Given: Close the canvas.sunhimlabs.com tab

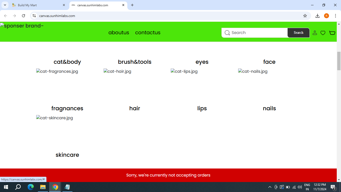Looking at the screenshot, I should tap(123, 5).
